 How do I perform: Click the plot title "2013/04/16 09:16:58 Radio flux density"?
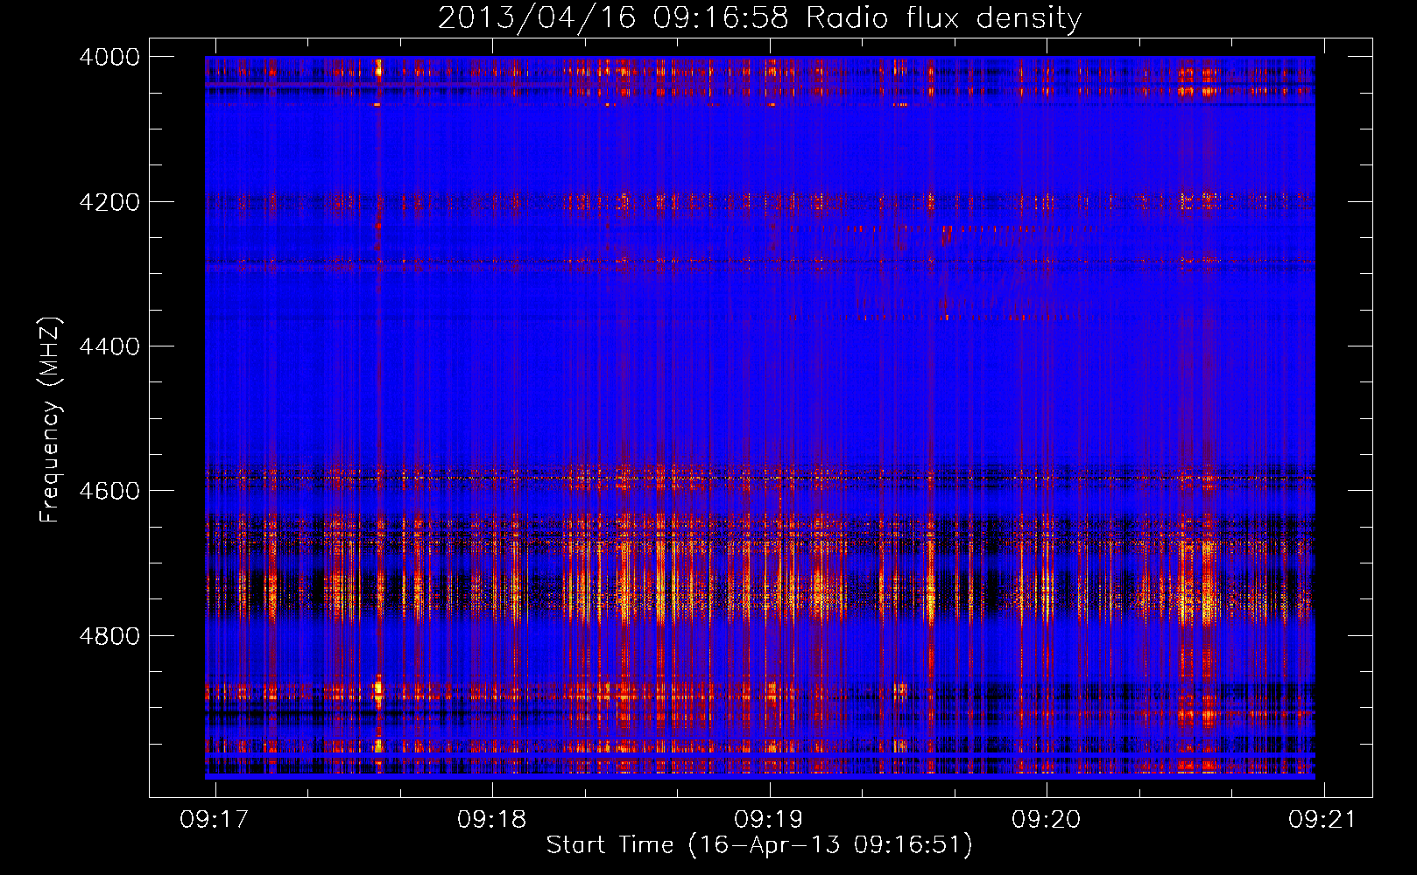(x=759, y=17)
